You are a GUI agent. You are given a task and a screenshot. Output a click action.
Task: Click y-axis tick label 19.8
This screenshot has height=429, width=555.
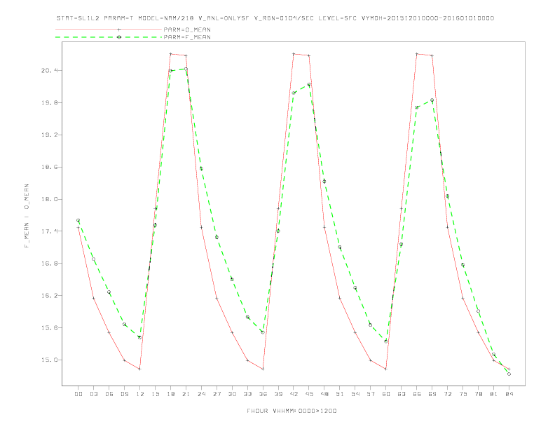pos(49,102)
